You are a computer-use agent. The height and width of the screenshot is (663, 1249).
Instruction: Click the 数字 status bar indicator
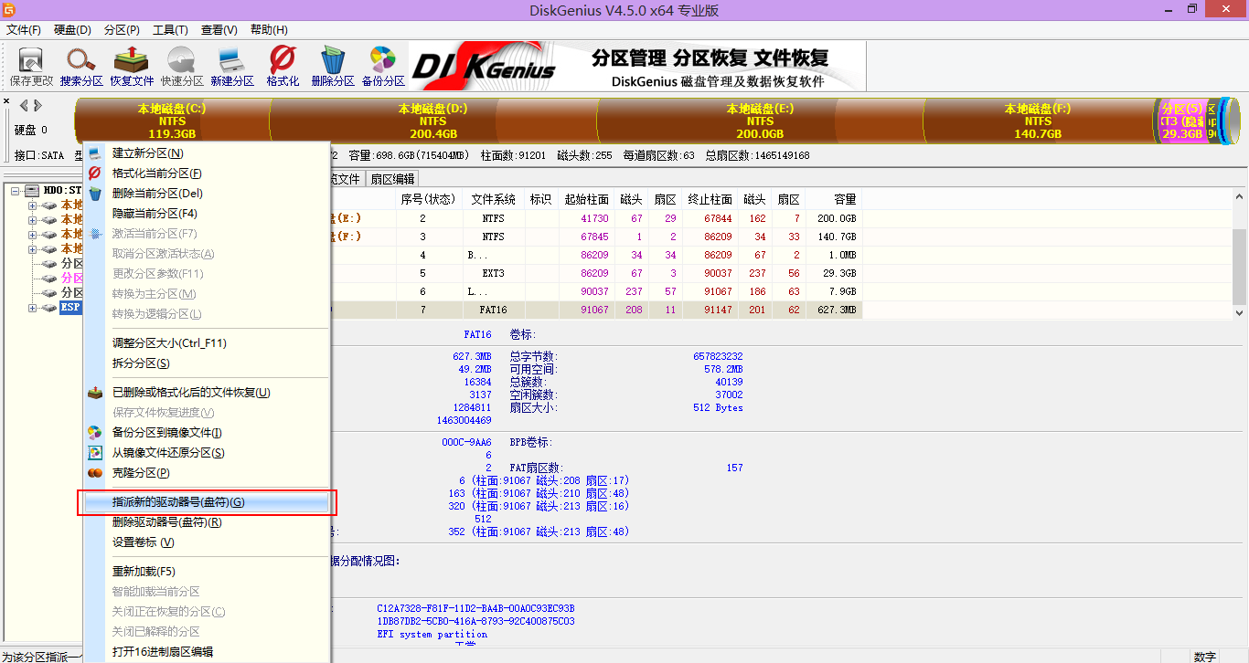coord(1205,657)
